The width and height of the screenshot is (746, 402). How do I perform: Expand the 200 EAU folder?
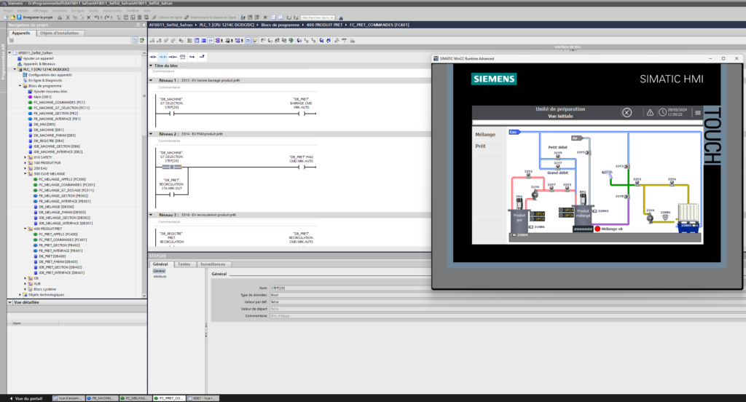[x=25, y=168]
